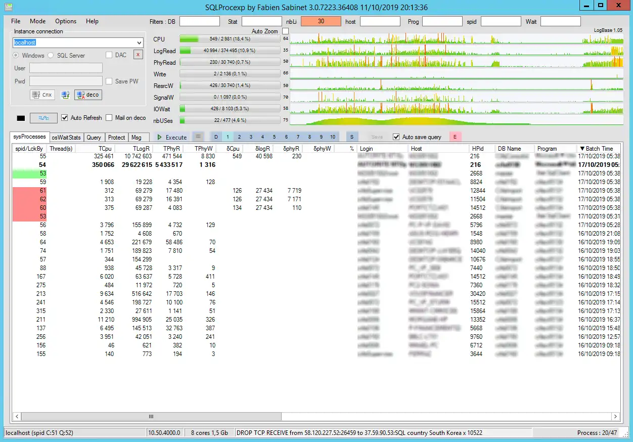Viewport: 633px width, 442px height.
Task: Open the Mode menu
Action: (x=37, y=21)
